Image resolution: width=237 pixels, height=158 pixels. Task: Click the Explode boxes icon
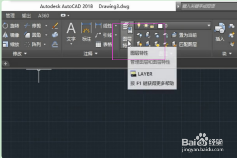click(x=55, y=35)
